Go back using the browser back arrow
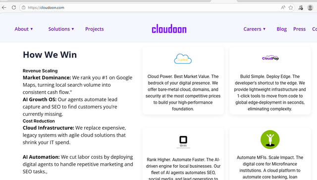 pos(4,8)
